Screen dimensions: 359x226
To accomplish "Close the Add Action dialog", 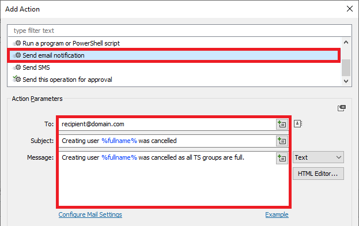I will click(x=350, y=9).
